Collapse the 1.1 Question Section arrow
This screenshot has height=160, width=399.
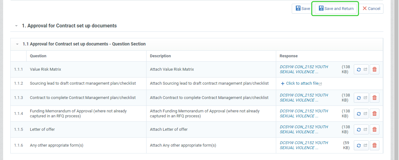[17, 44]
